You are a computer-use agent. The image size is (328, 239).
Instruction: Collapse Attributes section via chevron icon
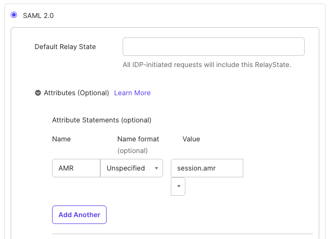click(x=38, y=93)
